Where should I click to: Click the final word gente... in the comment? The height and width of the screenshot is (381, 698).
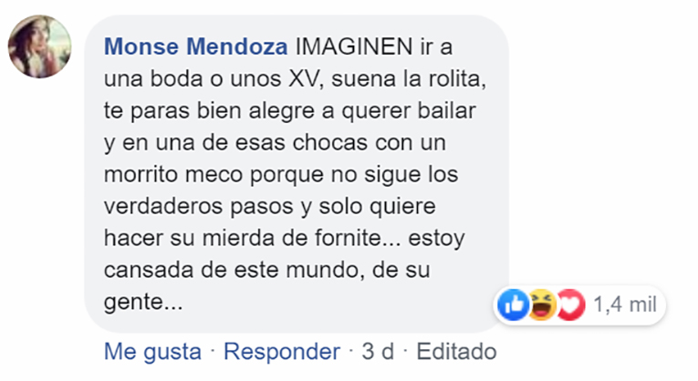(x=143, y=304)
